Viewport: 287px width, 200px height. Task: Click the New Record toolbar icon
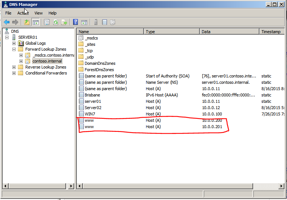104,22
